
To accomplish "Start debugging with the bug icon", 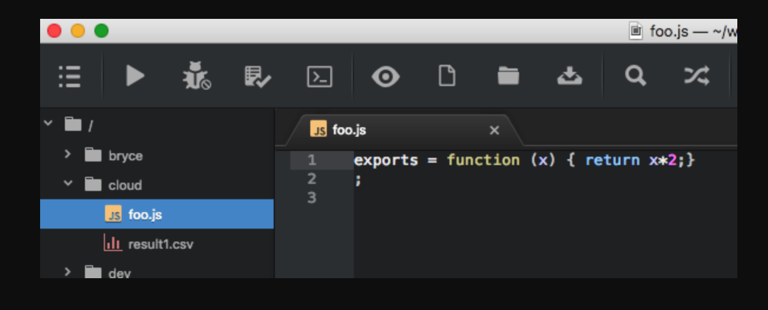I will point(196,76).
